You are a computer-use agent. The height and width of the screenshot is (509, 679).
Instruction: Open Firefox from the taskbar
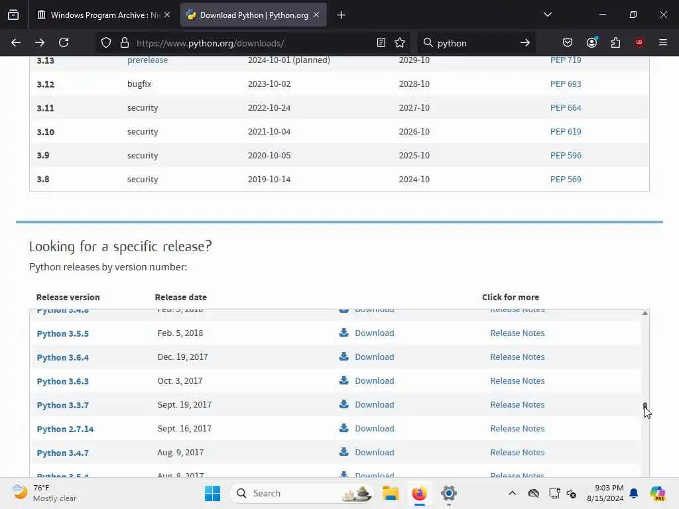[419, 493]
